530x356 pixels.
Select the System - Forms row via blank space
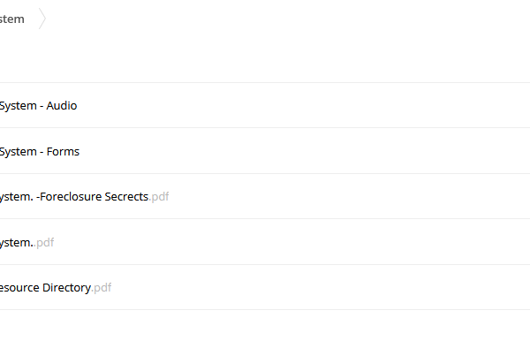click(x=304, y=151)
